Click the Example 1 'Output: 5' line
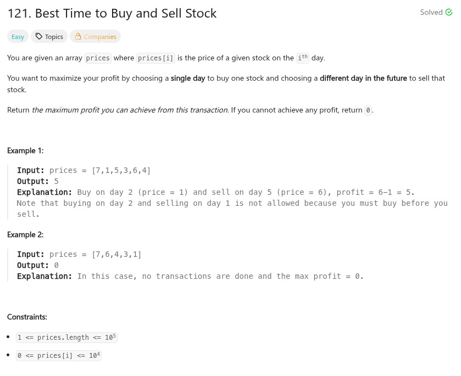This screenshot has height=376, width=461. pos(38,182)
